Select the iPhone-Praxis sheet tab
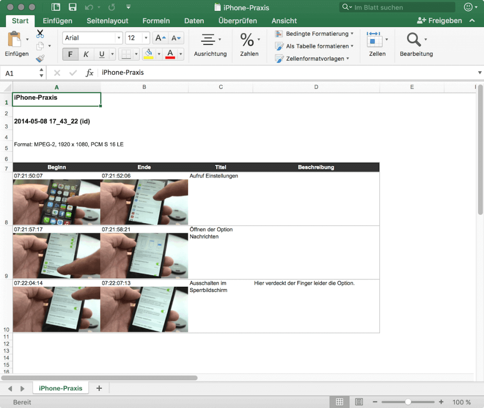The image size is (484, 408). [60, 388]
